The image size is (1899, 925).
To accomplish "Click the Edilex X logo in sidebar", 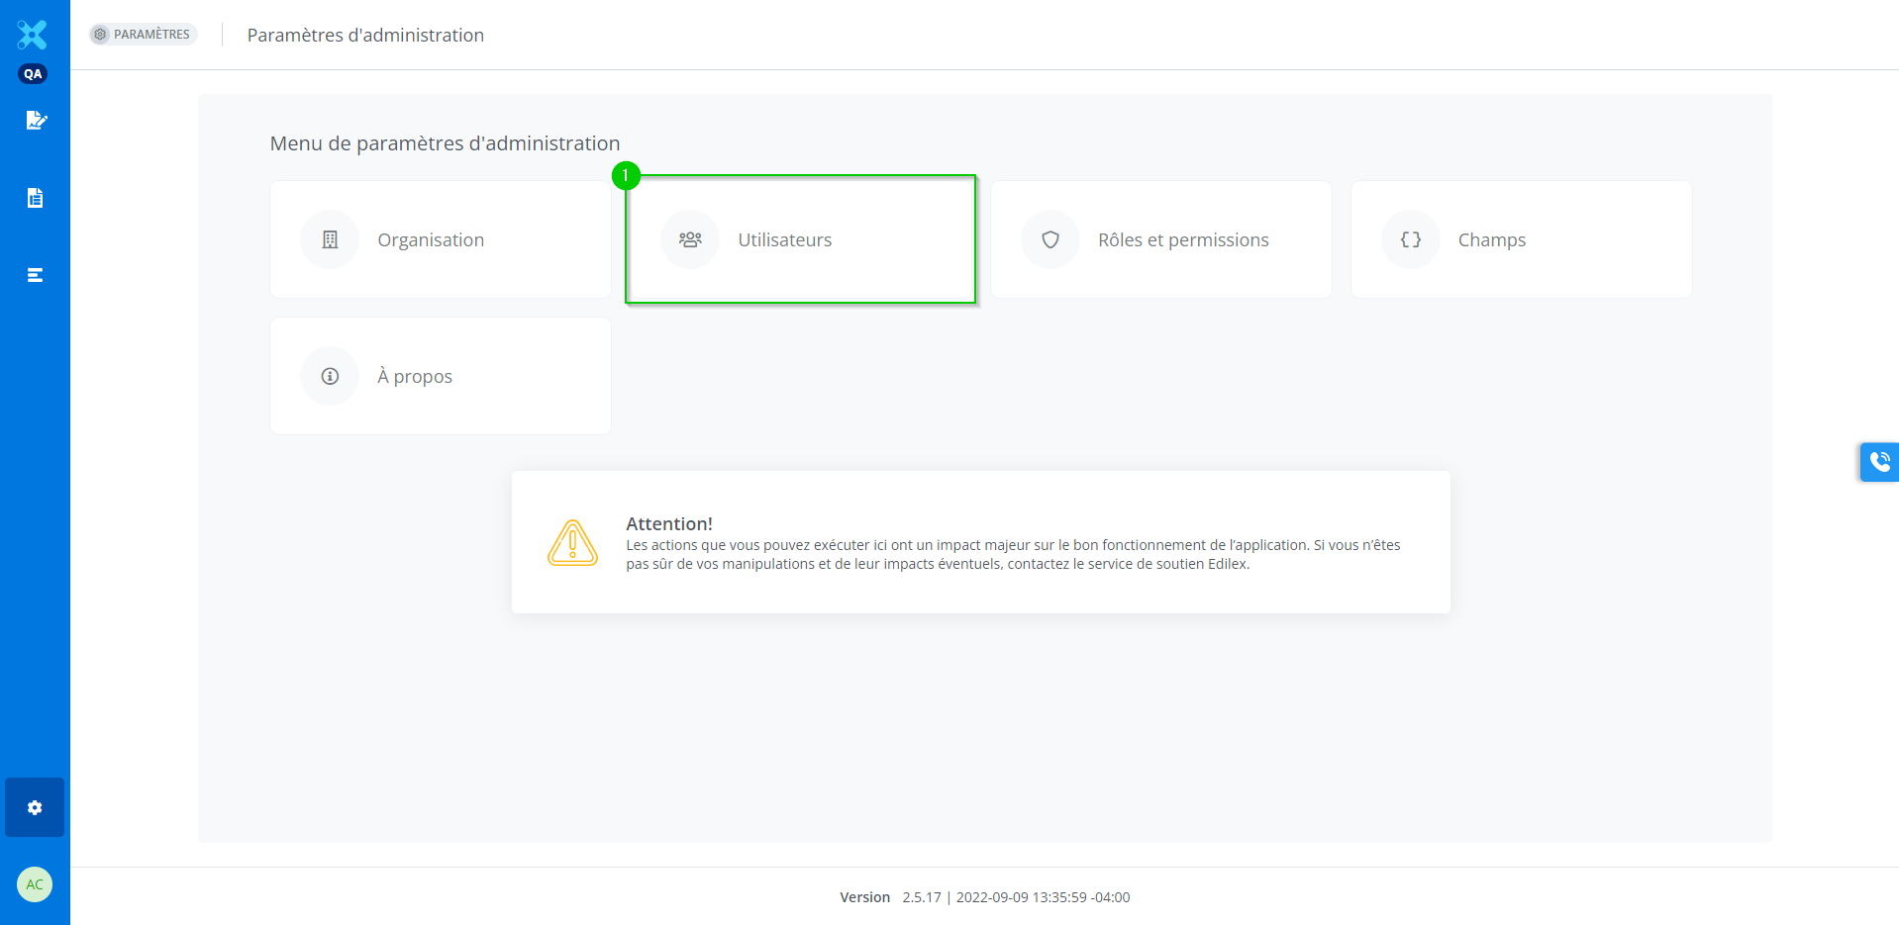I will (x=33, y=35).
